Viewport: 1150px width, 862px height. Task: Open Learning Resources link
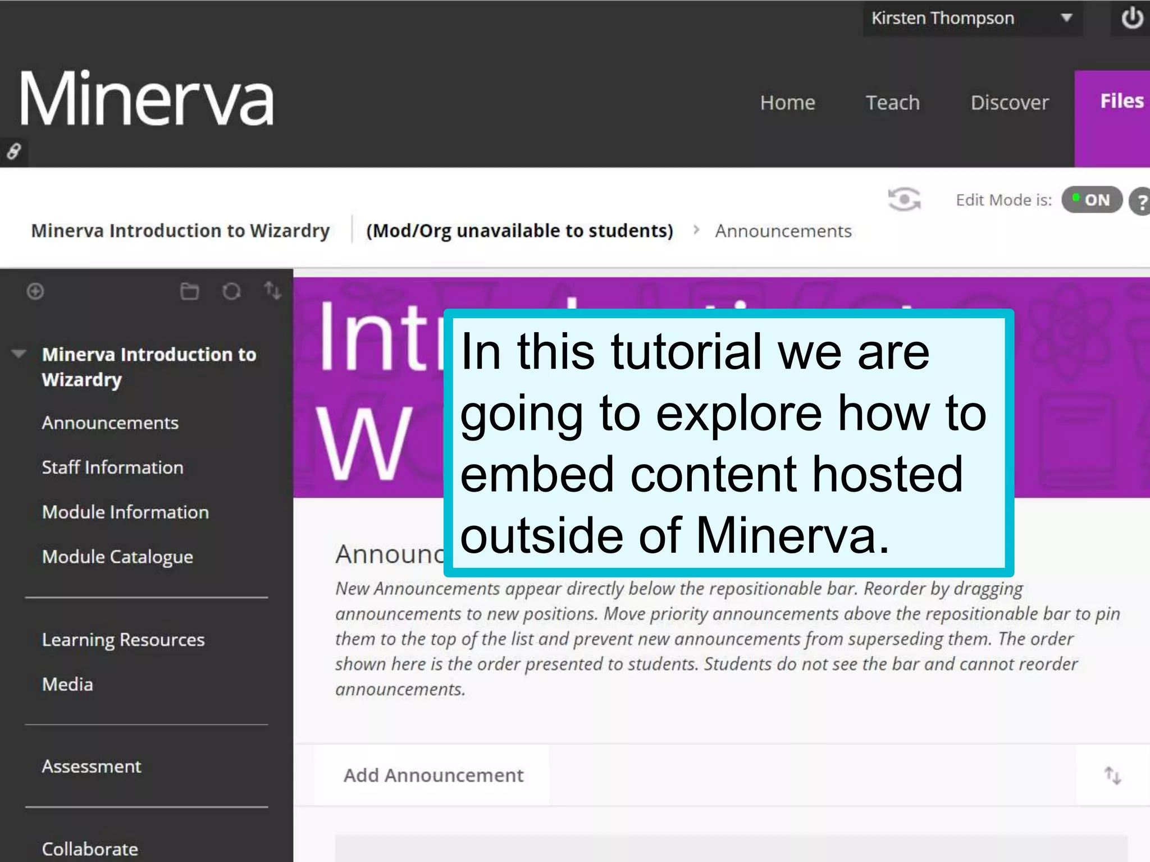123,640
